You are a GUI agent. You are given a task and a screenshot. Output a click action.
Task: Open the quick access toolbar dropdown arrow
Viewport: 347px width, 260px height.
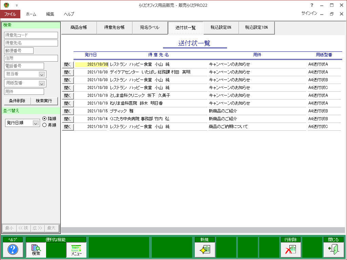(x=17, y=5)
